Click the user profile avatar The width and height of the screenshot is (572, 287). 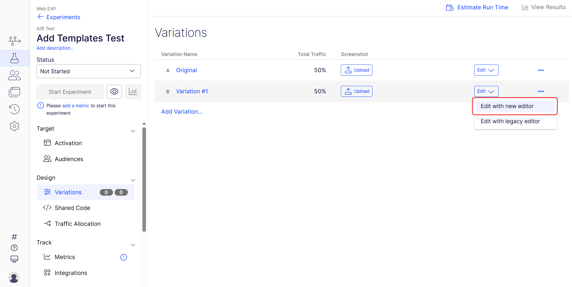(14, 277)
